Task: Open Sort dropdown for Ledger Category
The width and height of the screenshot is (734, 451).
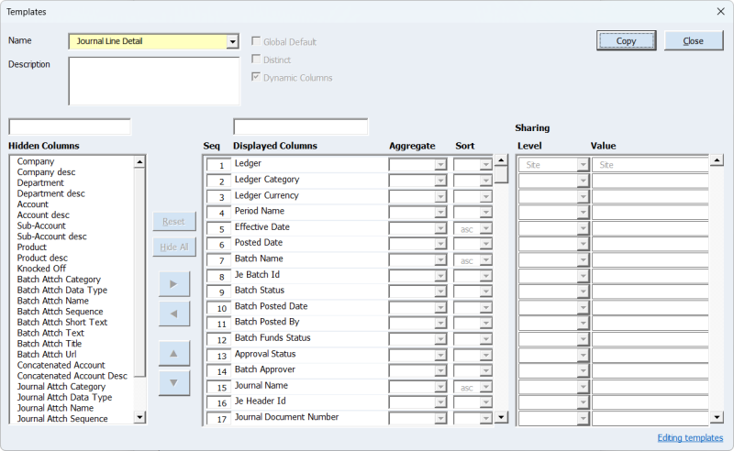Action: coord(486,181)
